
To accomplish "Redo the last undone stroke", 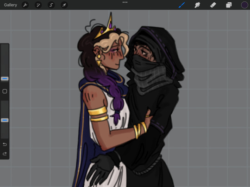I will [x=5, y=154].
